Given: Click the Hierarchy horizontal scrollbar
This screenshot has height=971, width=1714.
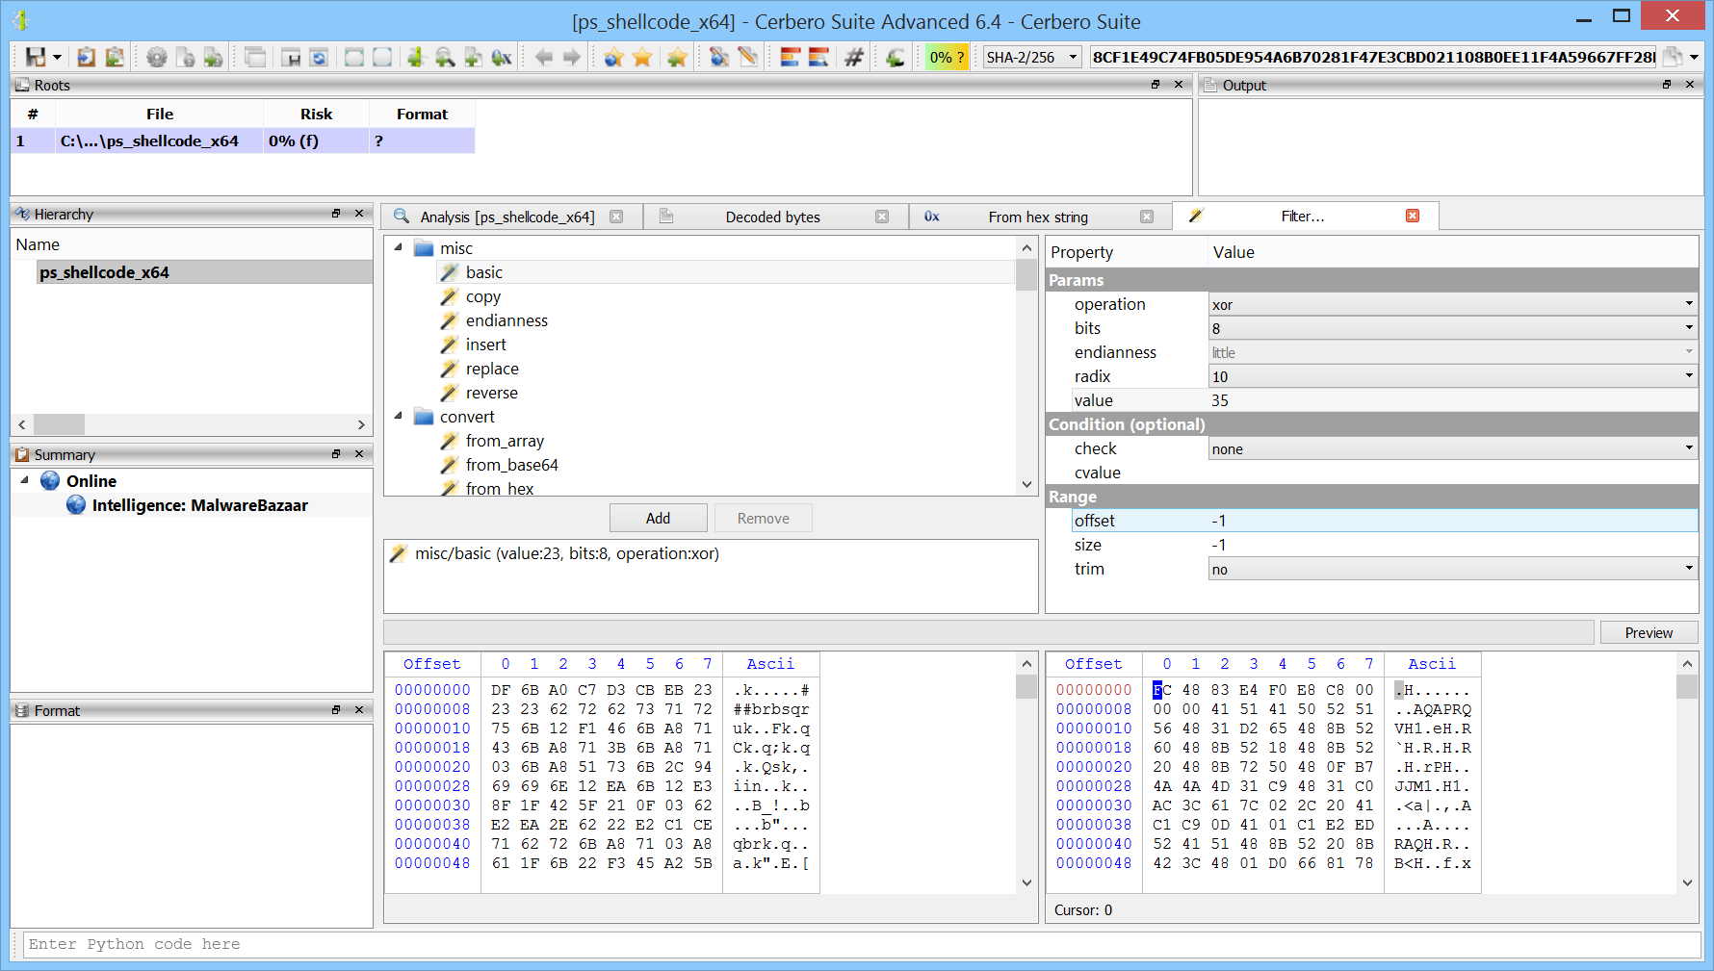Looking at the screenshot, I should (x=192, y=424).
